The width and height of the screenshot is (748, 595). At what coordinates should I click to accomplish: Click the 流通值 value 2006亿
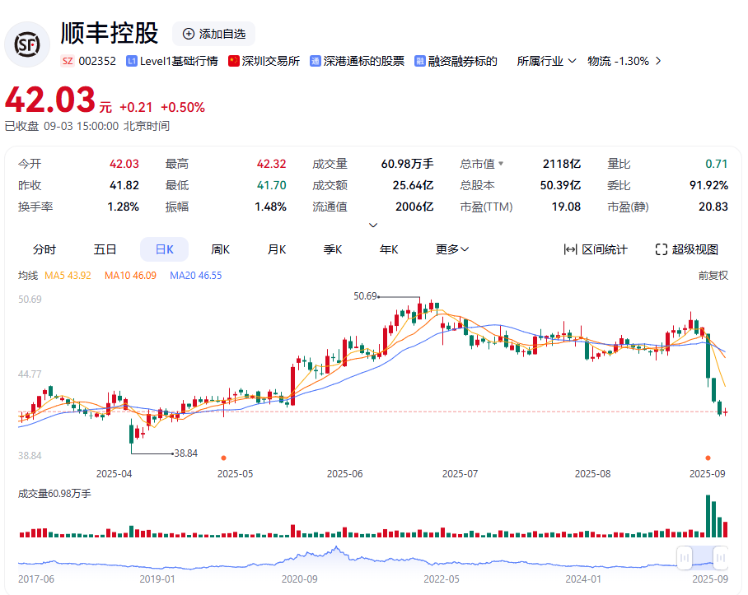point(414,207)
